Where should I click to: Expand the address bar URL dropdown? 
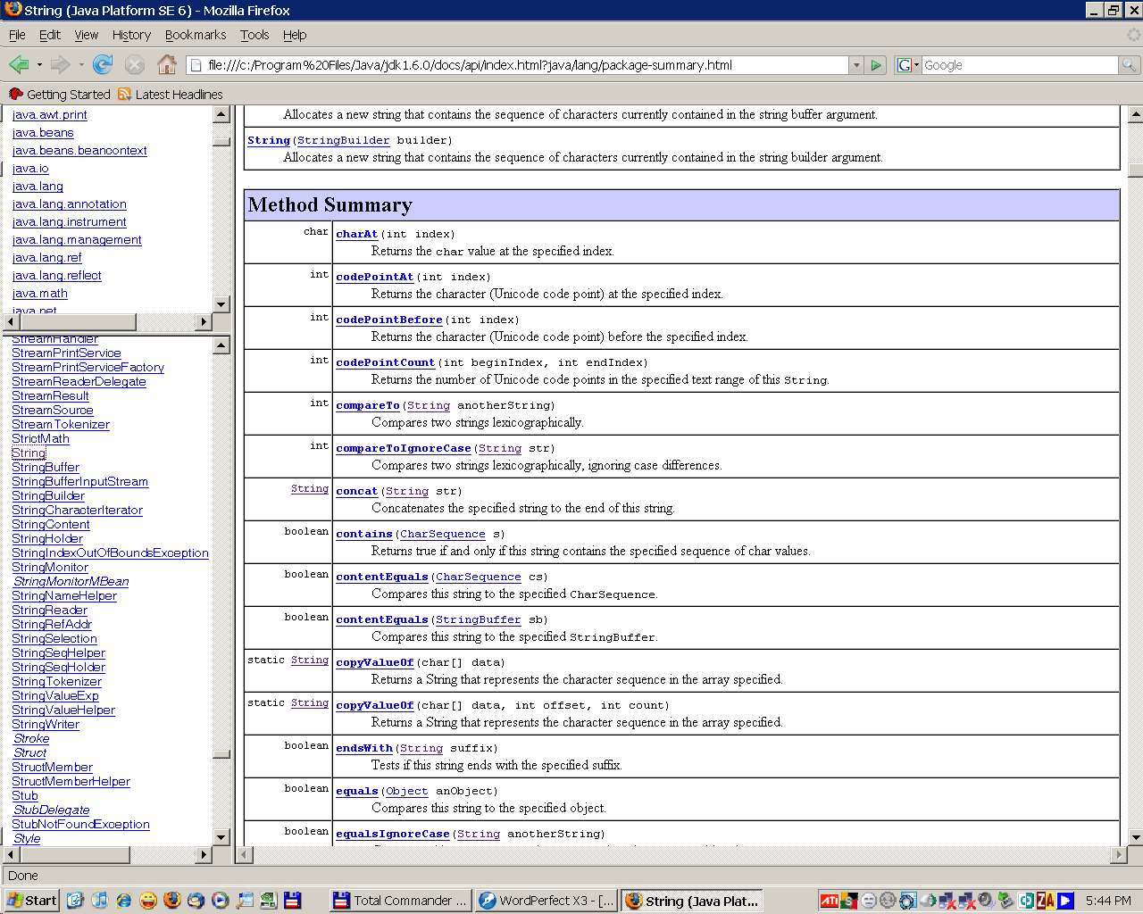(x=856, y=65)
